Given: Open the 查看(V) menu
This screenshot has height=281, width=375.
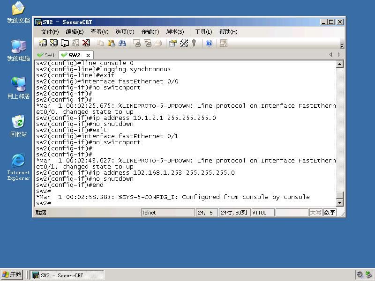Looking at the screenshot, I should point(99,32).
